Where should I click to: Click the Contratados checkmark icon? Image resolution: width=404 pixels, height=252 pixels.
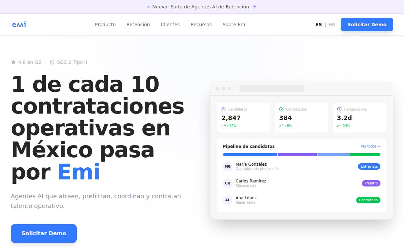pyautogui.click(x=281, y=109)
